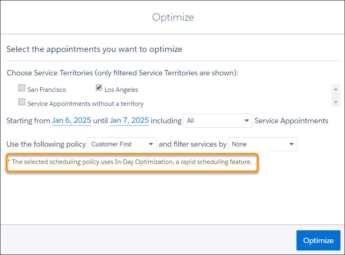Viewport: 345px width, 255px height.
Task: Click the chevron on the Customer First policy dropdown
Action: pyautogui.click(x=151, y=144)
